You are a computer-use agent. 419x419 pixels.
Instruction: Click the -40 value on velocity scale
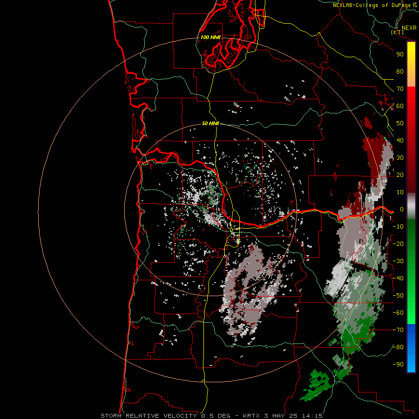398,278
